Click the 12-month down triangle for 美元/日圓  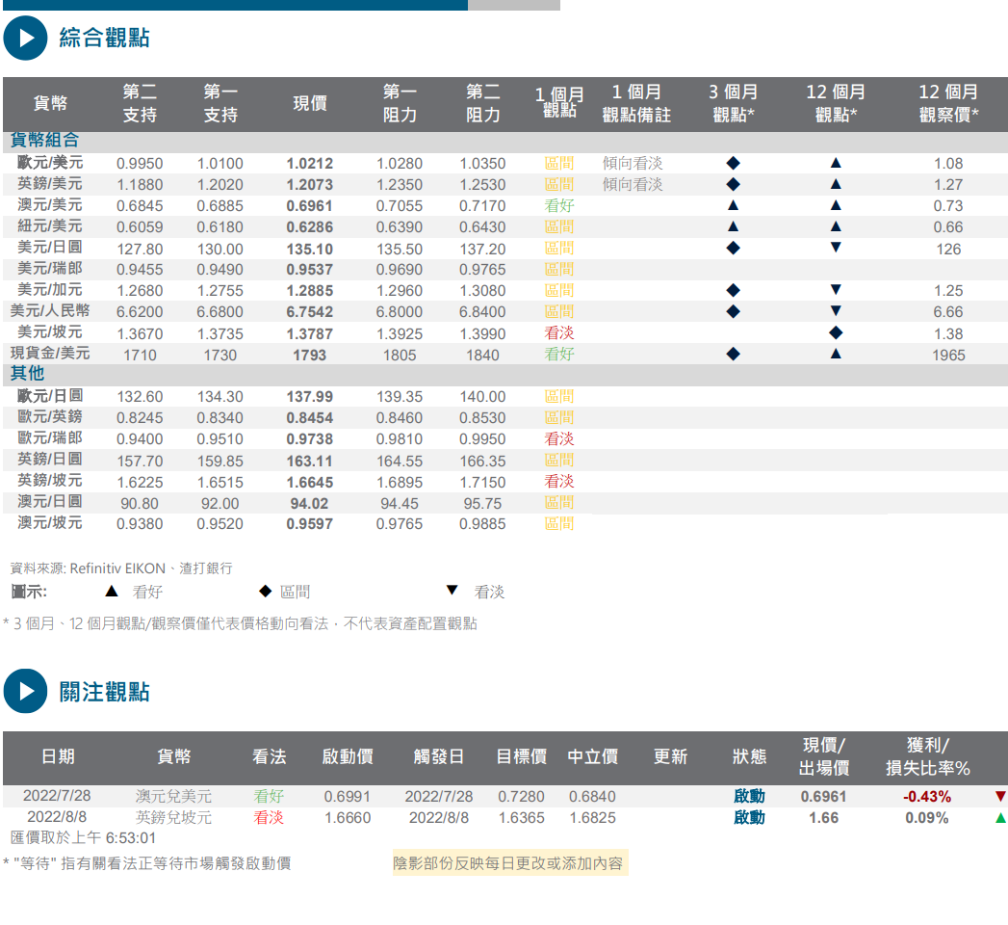pos(836,248)
